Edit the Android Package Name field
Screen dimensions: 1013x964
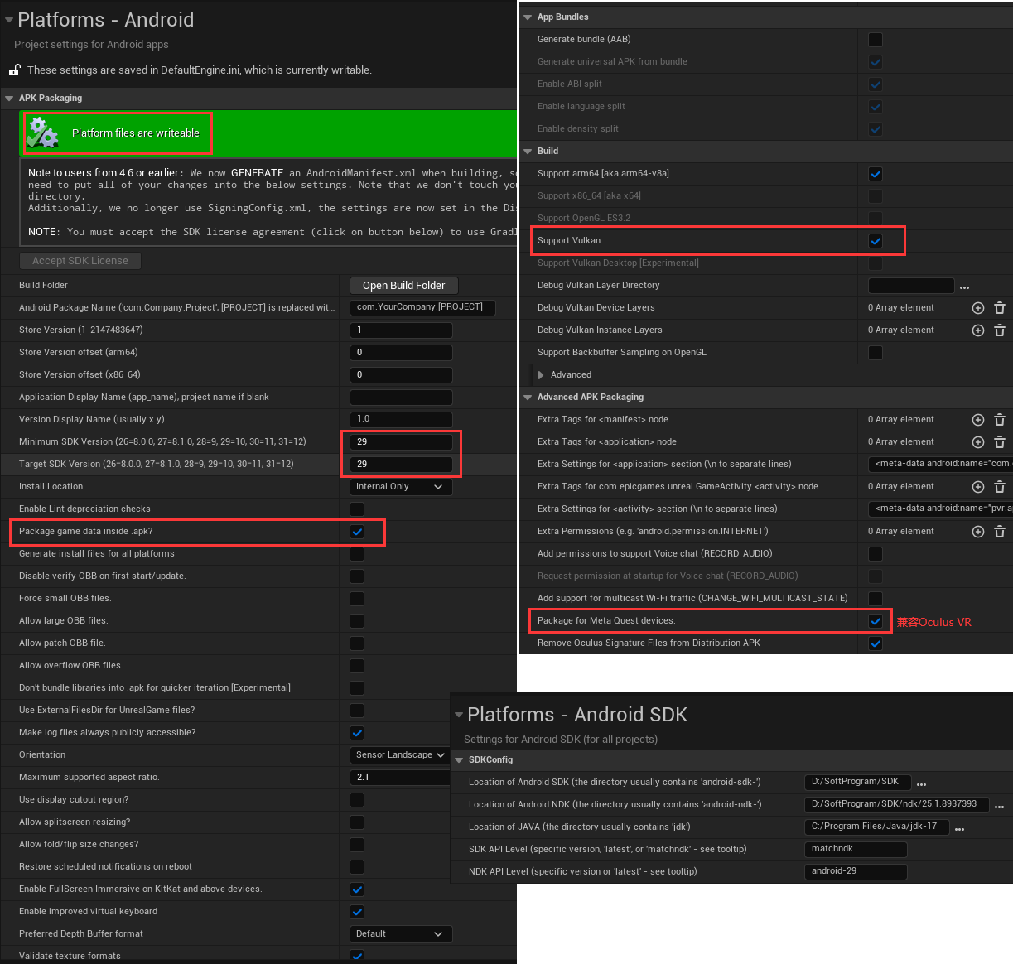pyautogui.click(x=422, y=308)
